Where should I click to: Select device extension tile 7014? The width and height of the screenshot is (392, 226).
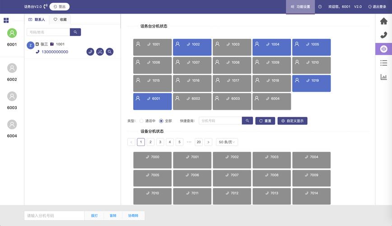[x=312, y=196]
